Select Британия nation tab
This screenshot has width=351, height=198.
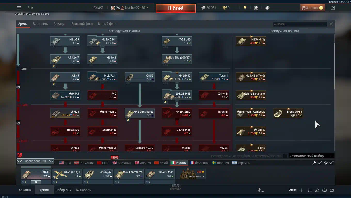tap(122, 163)
